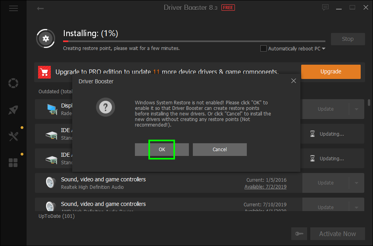Enable Automatically reboot PC checkbox
The height and width of the screenshot is (246, 373).
coord(263,48)
